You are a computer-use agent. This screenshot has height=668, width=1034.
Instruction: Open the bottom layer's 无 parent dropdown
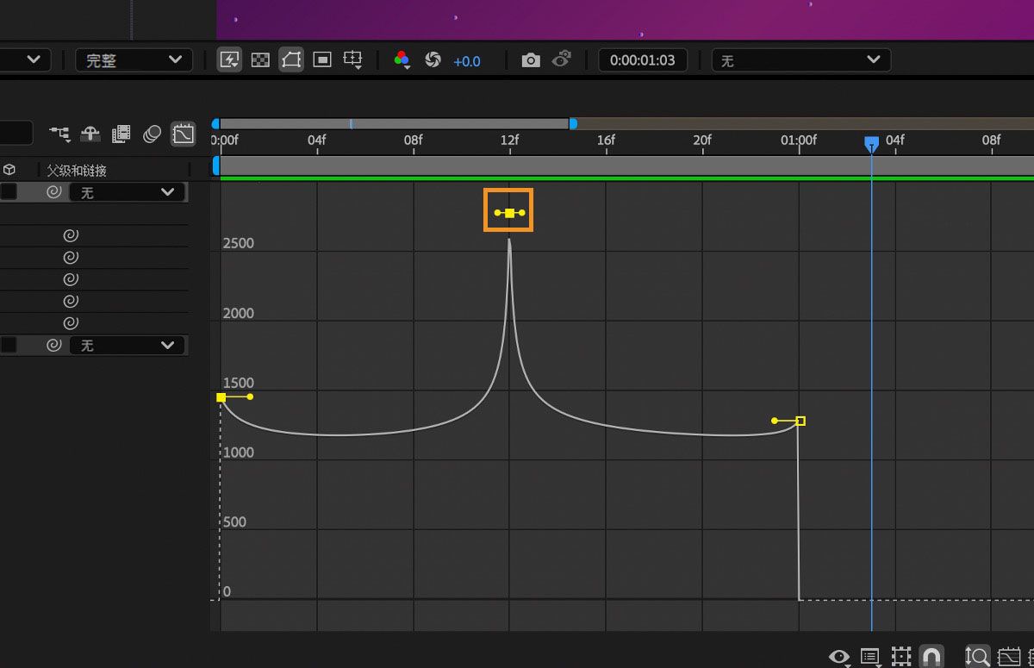(x=128, y=345)
